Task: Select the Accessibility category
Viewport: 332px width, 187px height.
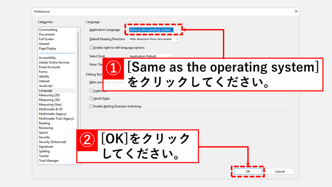Action: tap(47, 58)
